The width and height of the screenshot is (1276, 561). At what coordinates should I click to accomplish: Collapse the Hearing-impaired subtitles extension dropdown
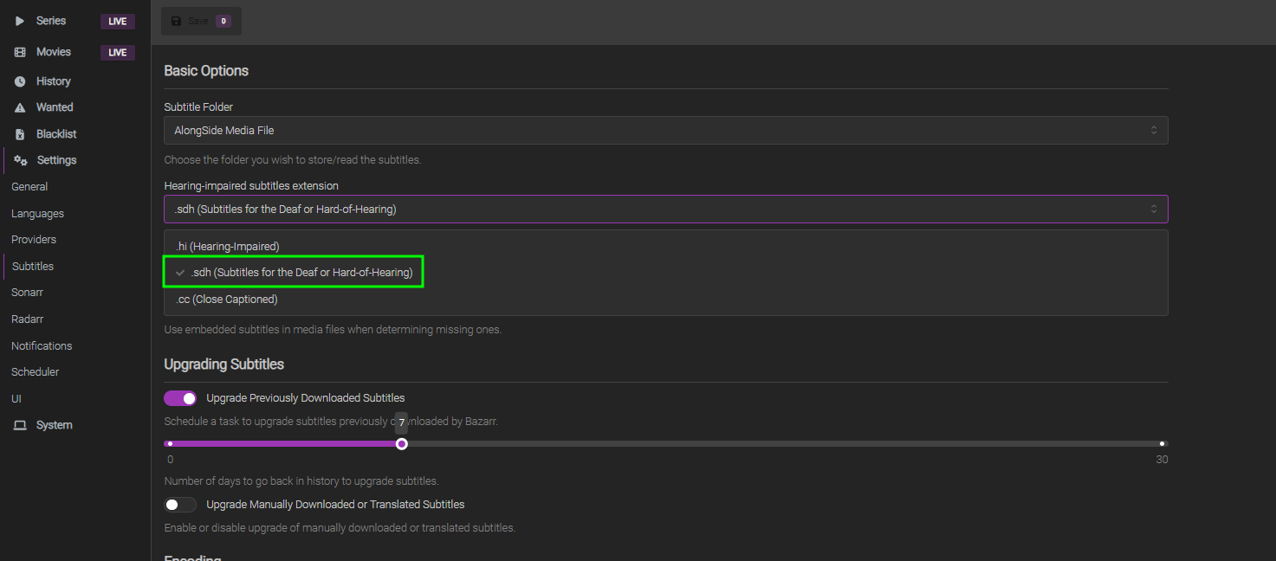click(665, 209)
